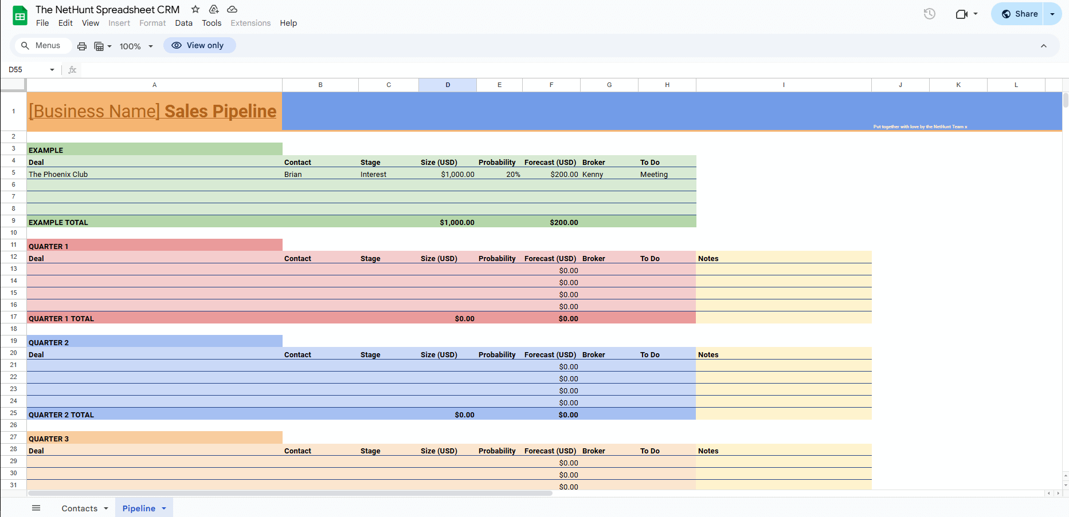Star the NetHunt Spreadsheet CRM document
Image resolution: width=1069 pixels, height=517 pixels.
coord(195,9)
